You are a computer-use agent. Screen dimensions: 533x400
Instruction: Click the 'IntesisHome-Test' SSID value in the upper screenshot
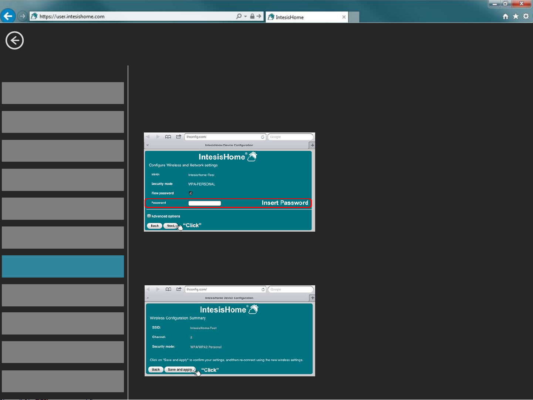tap(201, 175)
